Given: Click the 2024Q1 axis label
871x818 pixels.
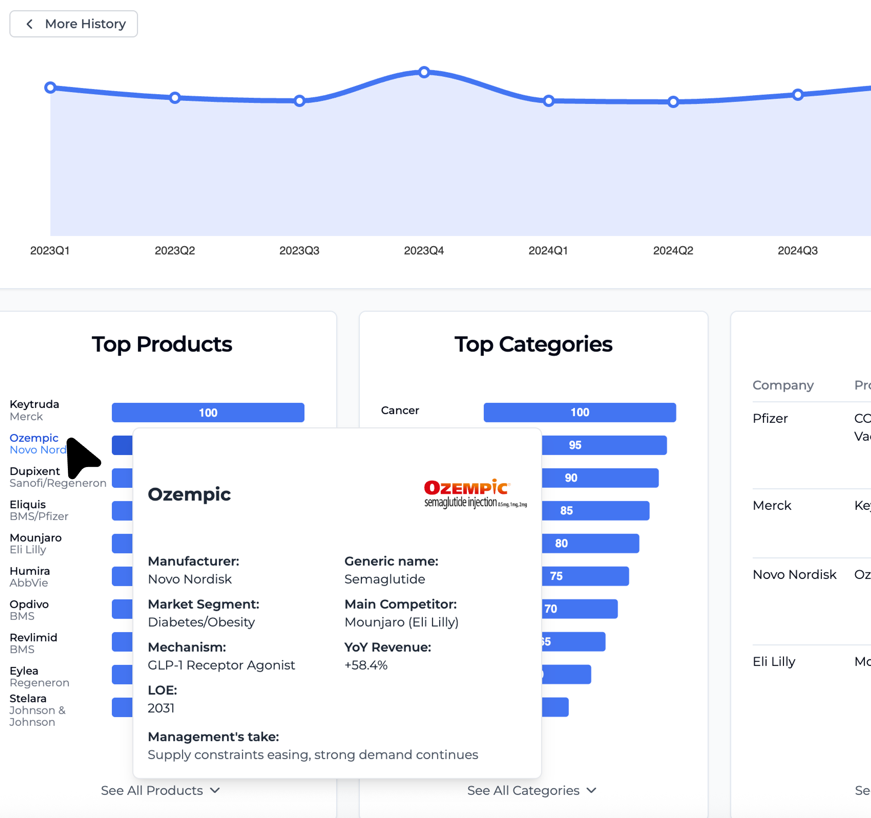Looking at the screenshot, I should pyautogui.click(x=548, y=250).
